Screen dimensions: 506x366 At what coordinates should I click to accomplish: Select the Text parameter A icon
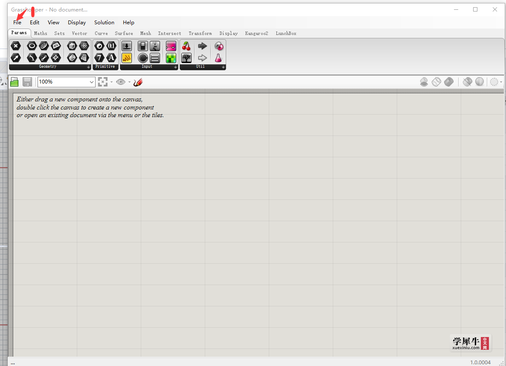(111, 58)
